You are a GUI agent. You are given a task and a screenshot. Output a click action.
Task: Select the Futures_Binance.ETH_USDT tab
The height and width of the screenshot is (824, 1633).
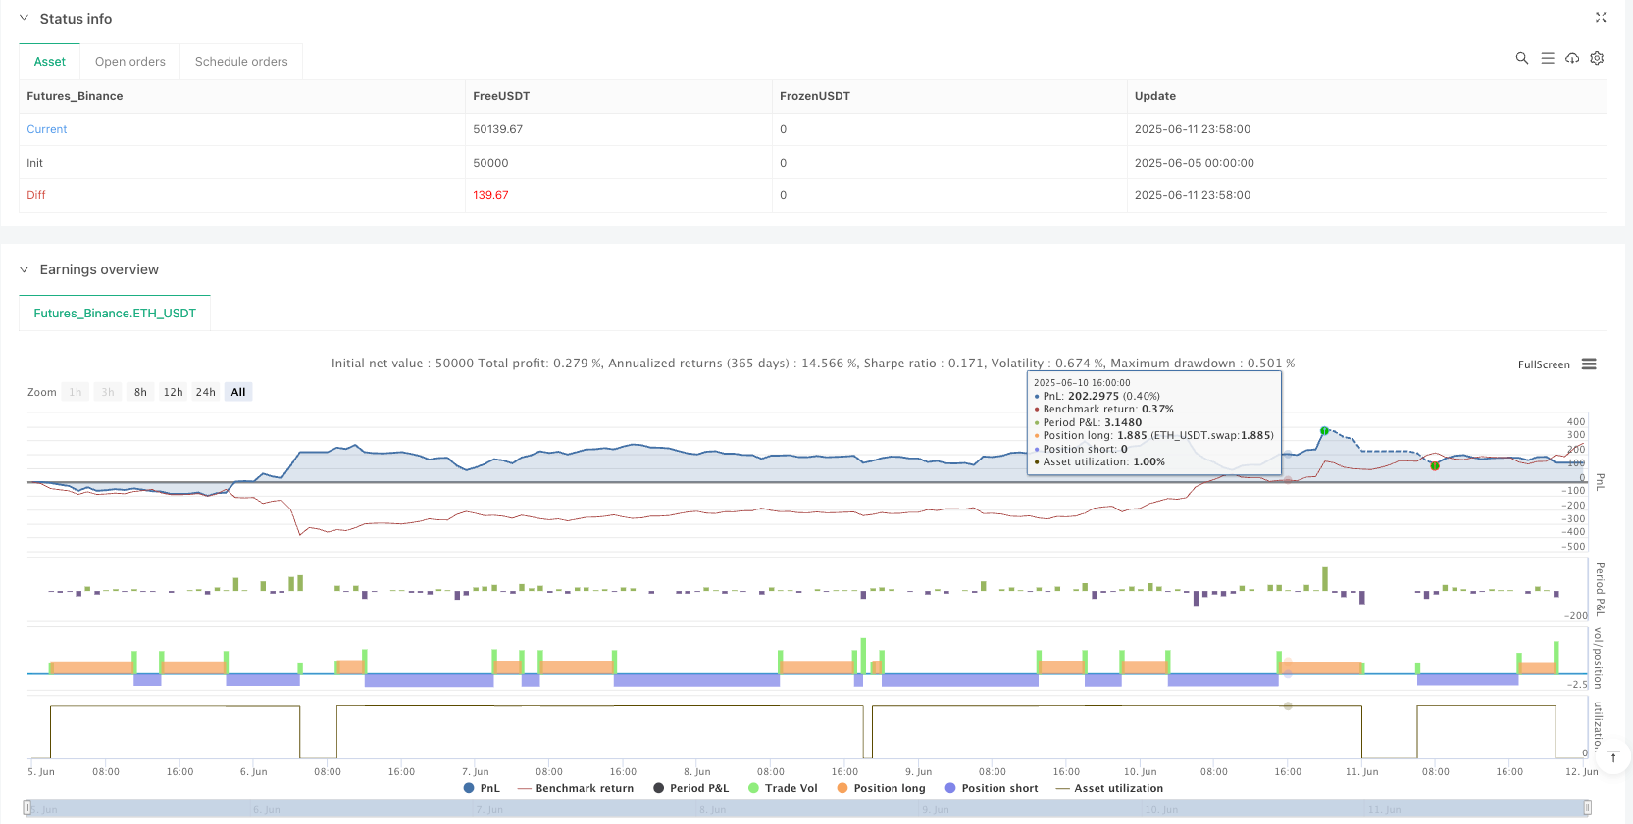[115, 314]
